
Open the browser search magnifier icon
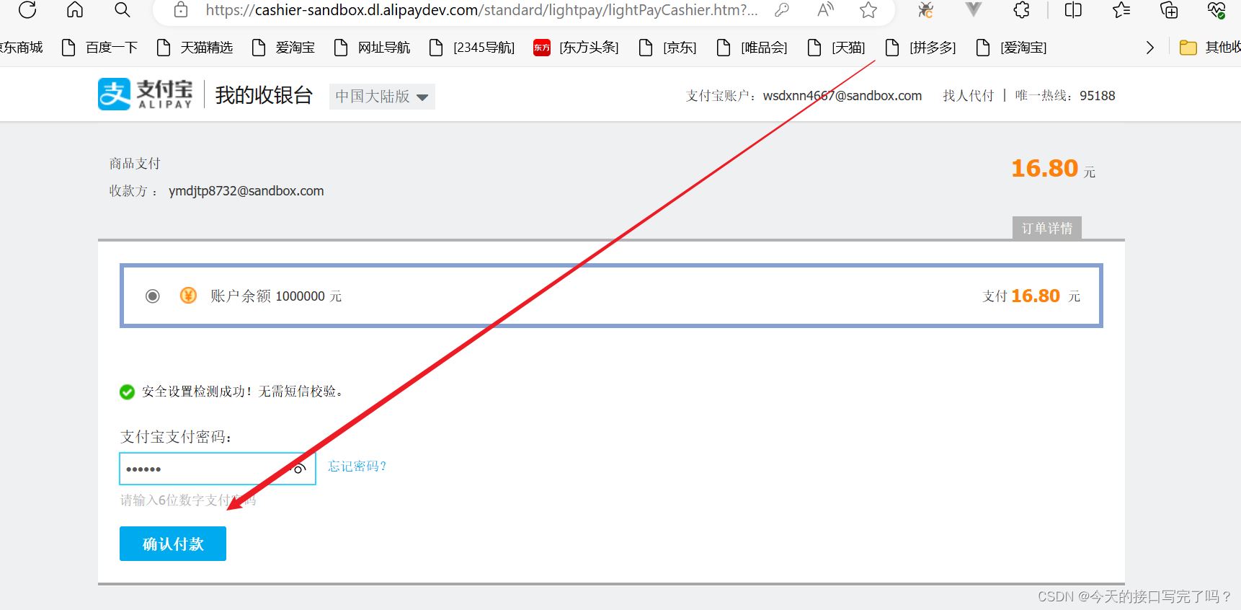point(123,9)
